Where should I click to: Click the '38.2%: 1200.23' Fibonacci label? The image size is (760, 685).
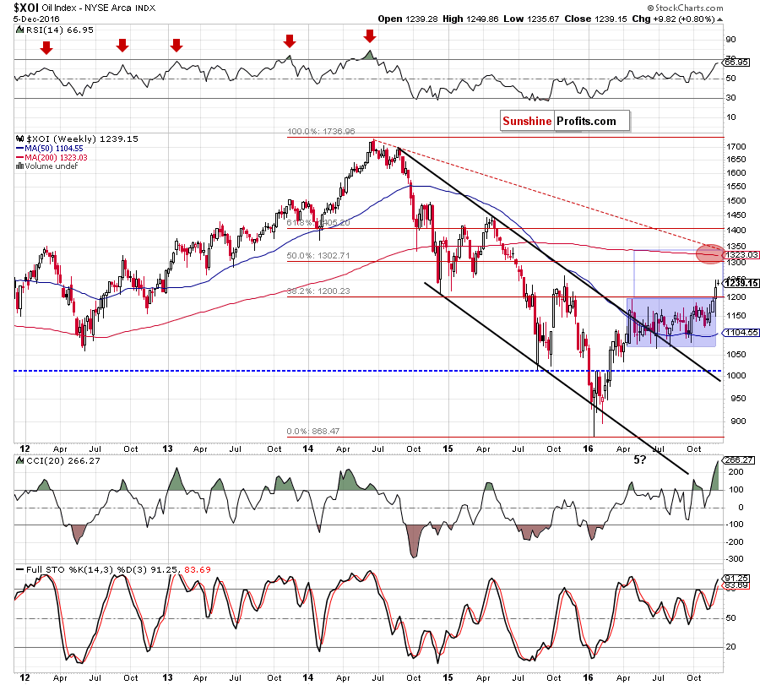pos(318,291)
